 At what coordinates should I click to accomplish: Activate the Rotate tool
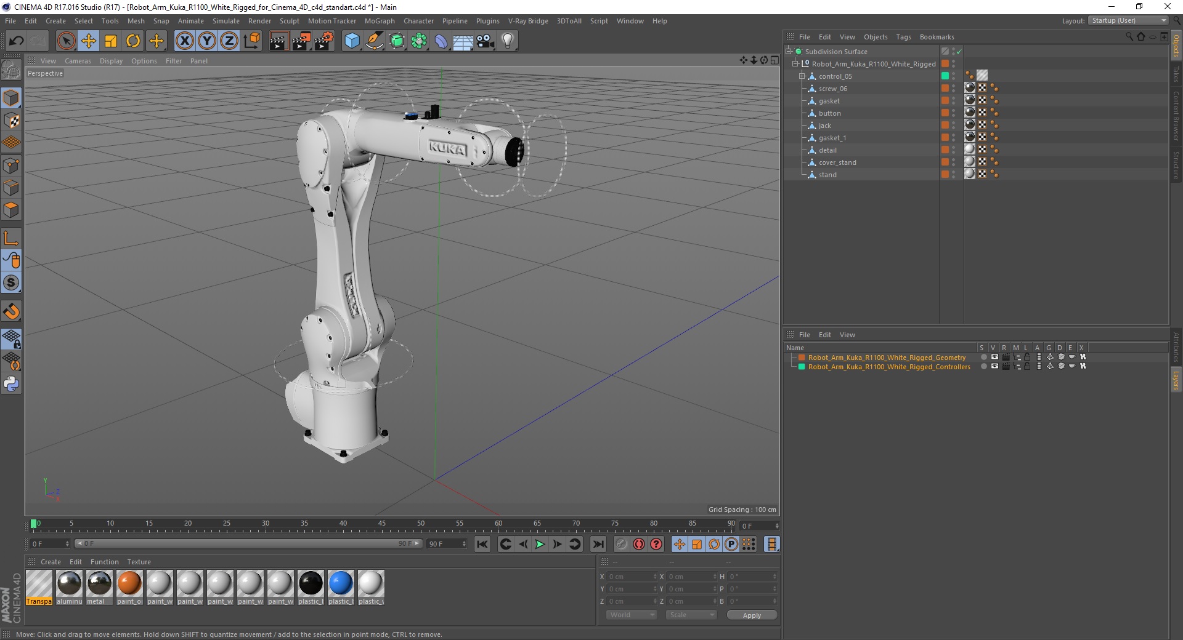[133, 41]
